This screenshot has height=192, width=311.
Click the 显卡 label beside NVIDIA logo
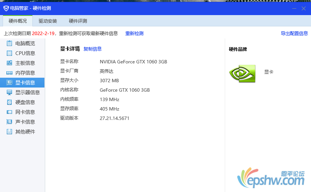coord(269,72)
